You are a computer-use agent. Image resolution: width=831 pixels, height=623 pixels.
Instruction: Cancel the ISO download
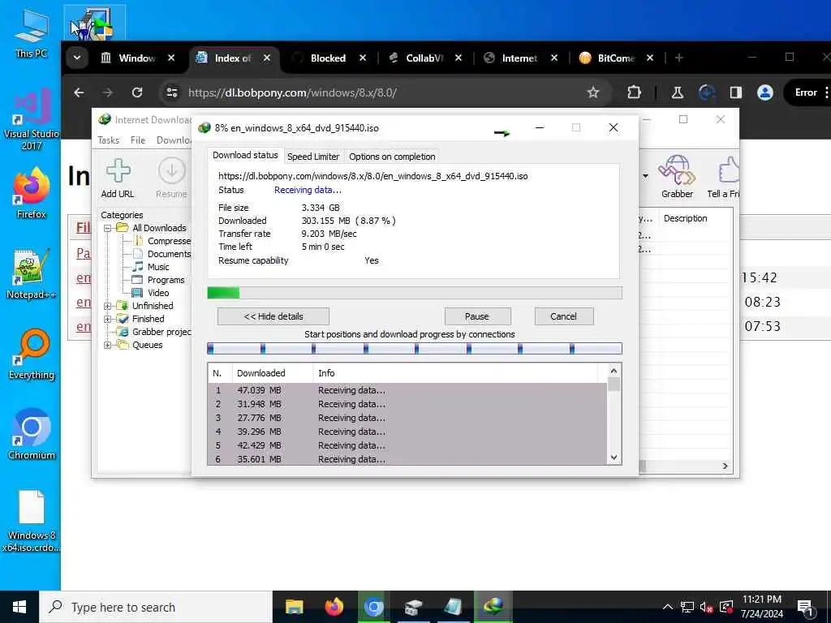pos(563,316)
